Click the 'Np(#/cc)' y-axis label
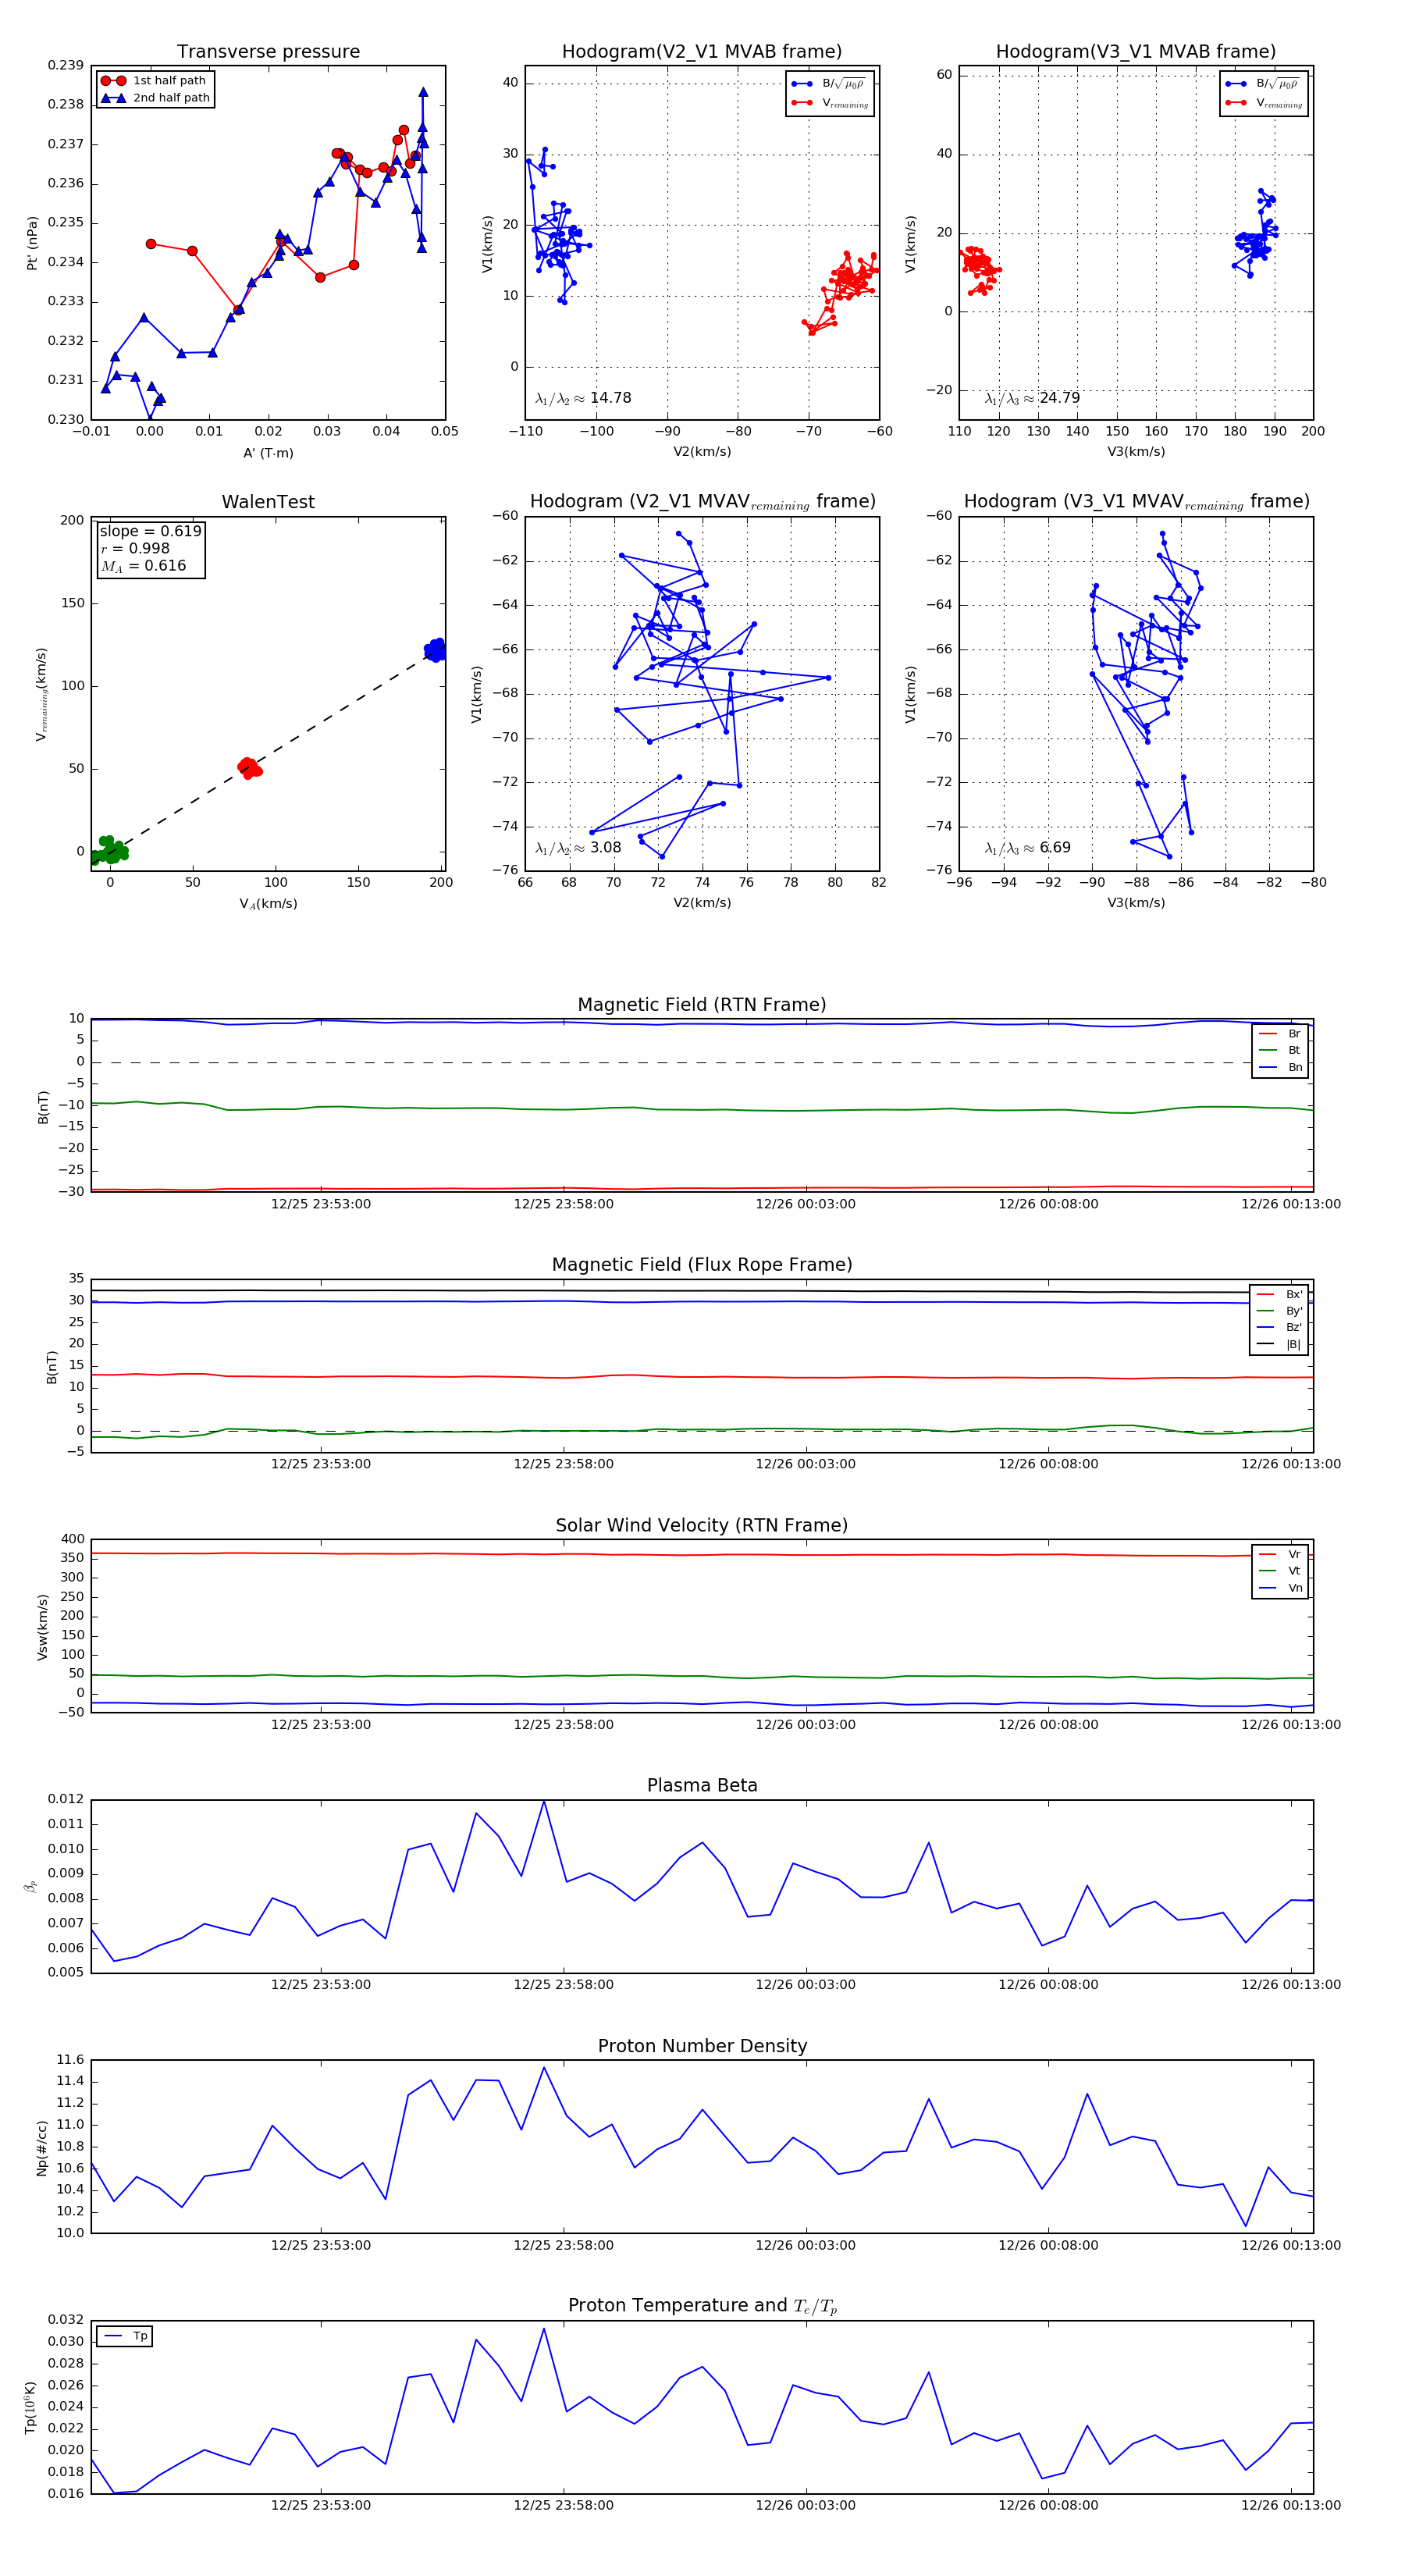Screen dimensions: 1405x2576 pyautogui.click(x=42, y=2148)
